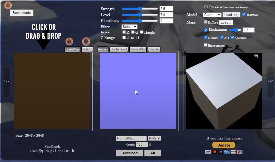Enable the Environment checkbox
Image resolution: width=275 pixels, height=162 pixels.
click(206, 45)
